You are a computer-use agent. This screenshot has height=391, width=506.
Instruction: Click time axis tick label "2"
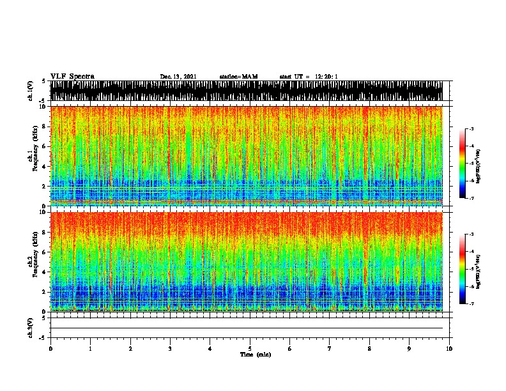pyautogui.click(x=130, y=349)
